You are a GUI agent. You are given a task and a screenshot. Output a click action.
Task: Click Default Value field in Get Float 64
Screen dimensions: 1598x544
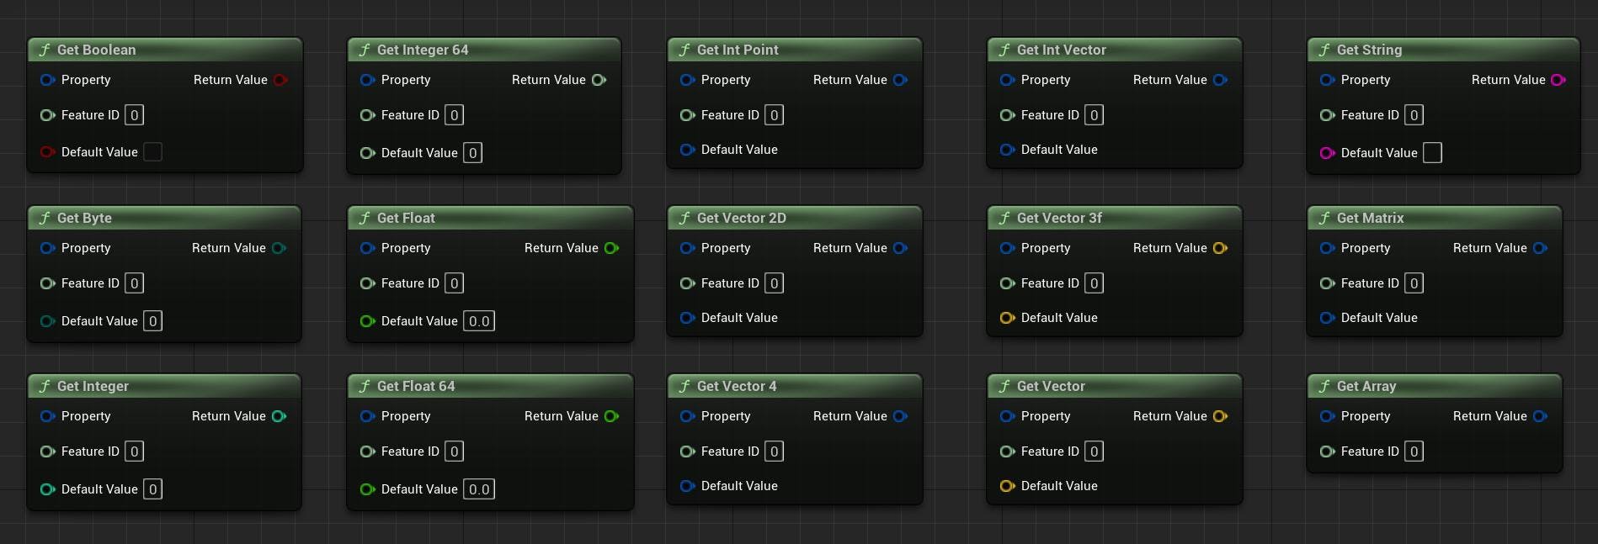tap(479, 489)
